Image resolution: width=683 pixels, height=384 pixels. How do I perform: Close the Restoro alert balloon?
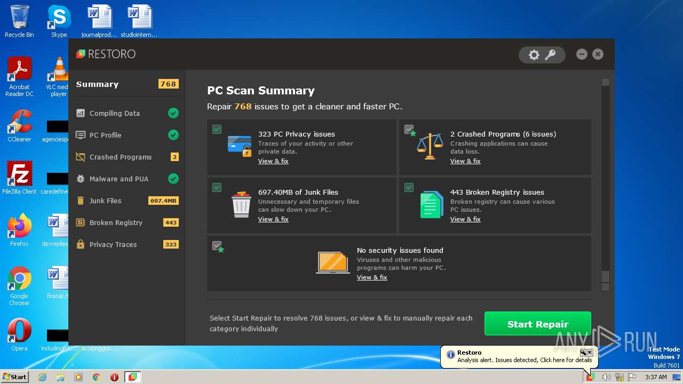(x=590, y=353)
